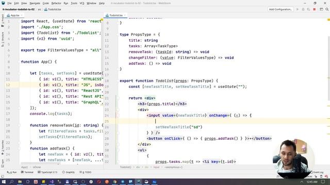Open the VCS menu
The image size is (330, 185).
click(x=82, y=3)
